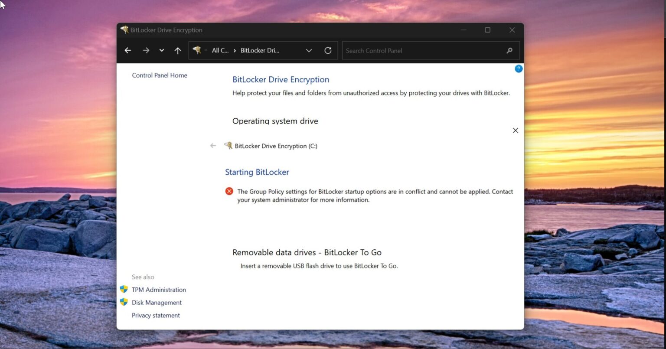Screen dimensions: 666x349
Task: Click the BitLocker icon in the address bar
Action: pos(198,50)
